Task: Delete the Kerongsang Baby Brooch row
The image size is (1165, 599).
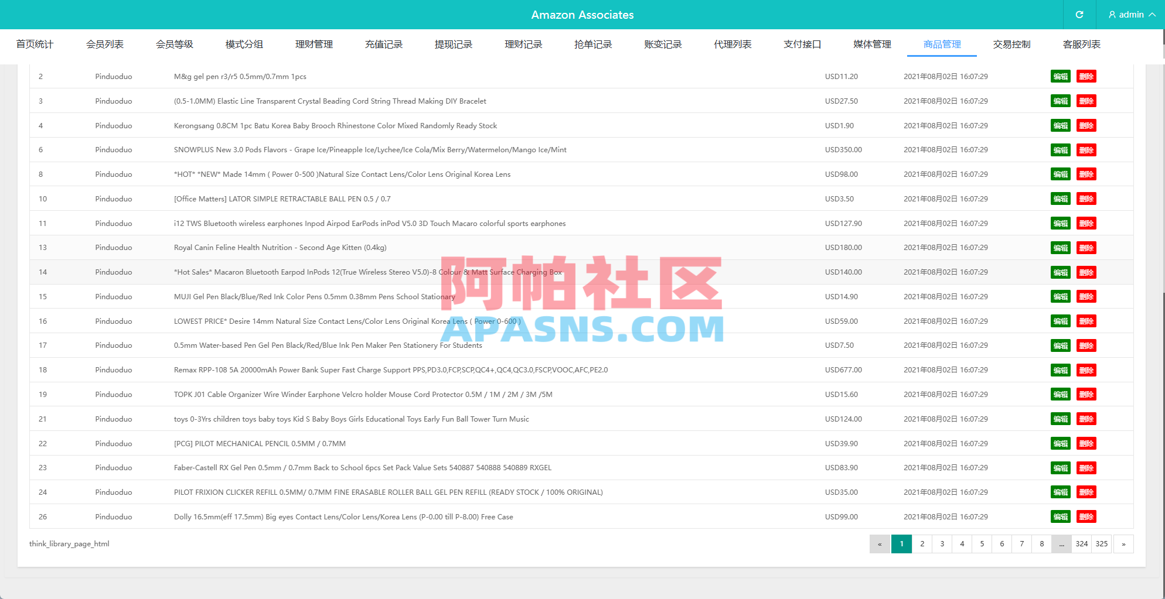Action: tap(1086, 126)
